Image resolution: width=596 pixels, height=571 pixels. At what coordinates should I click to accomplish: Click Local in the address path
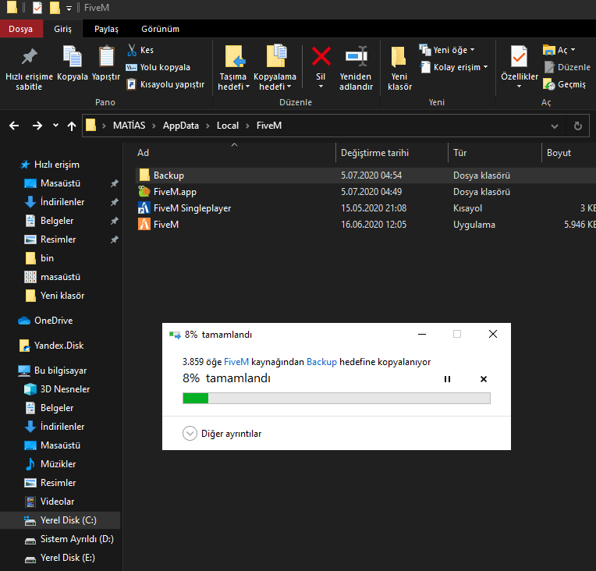click(228, 126)
